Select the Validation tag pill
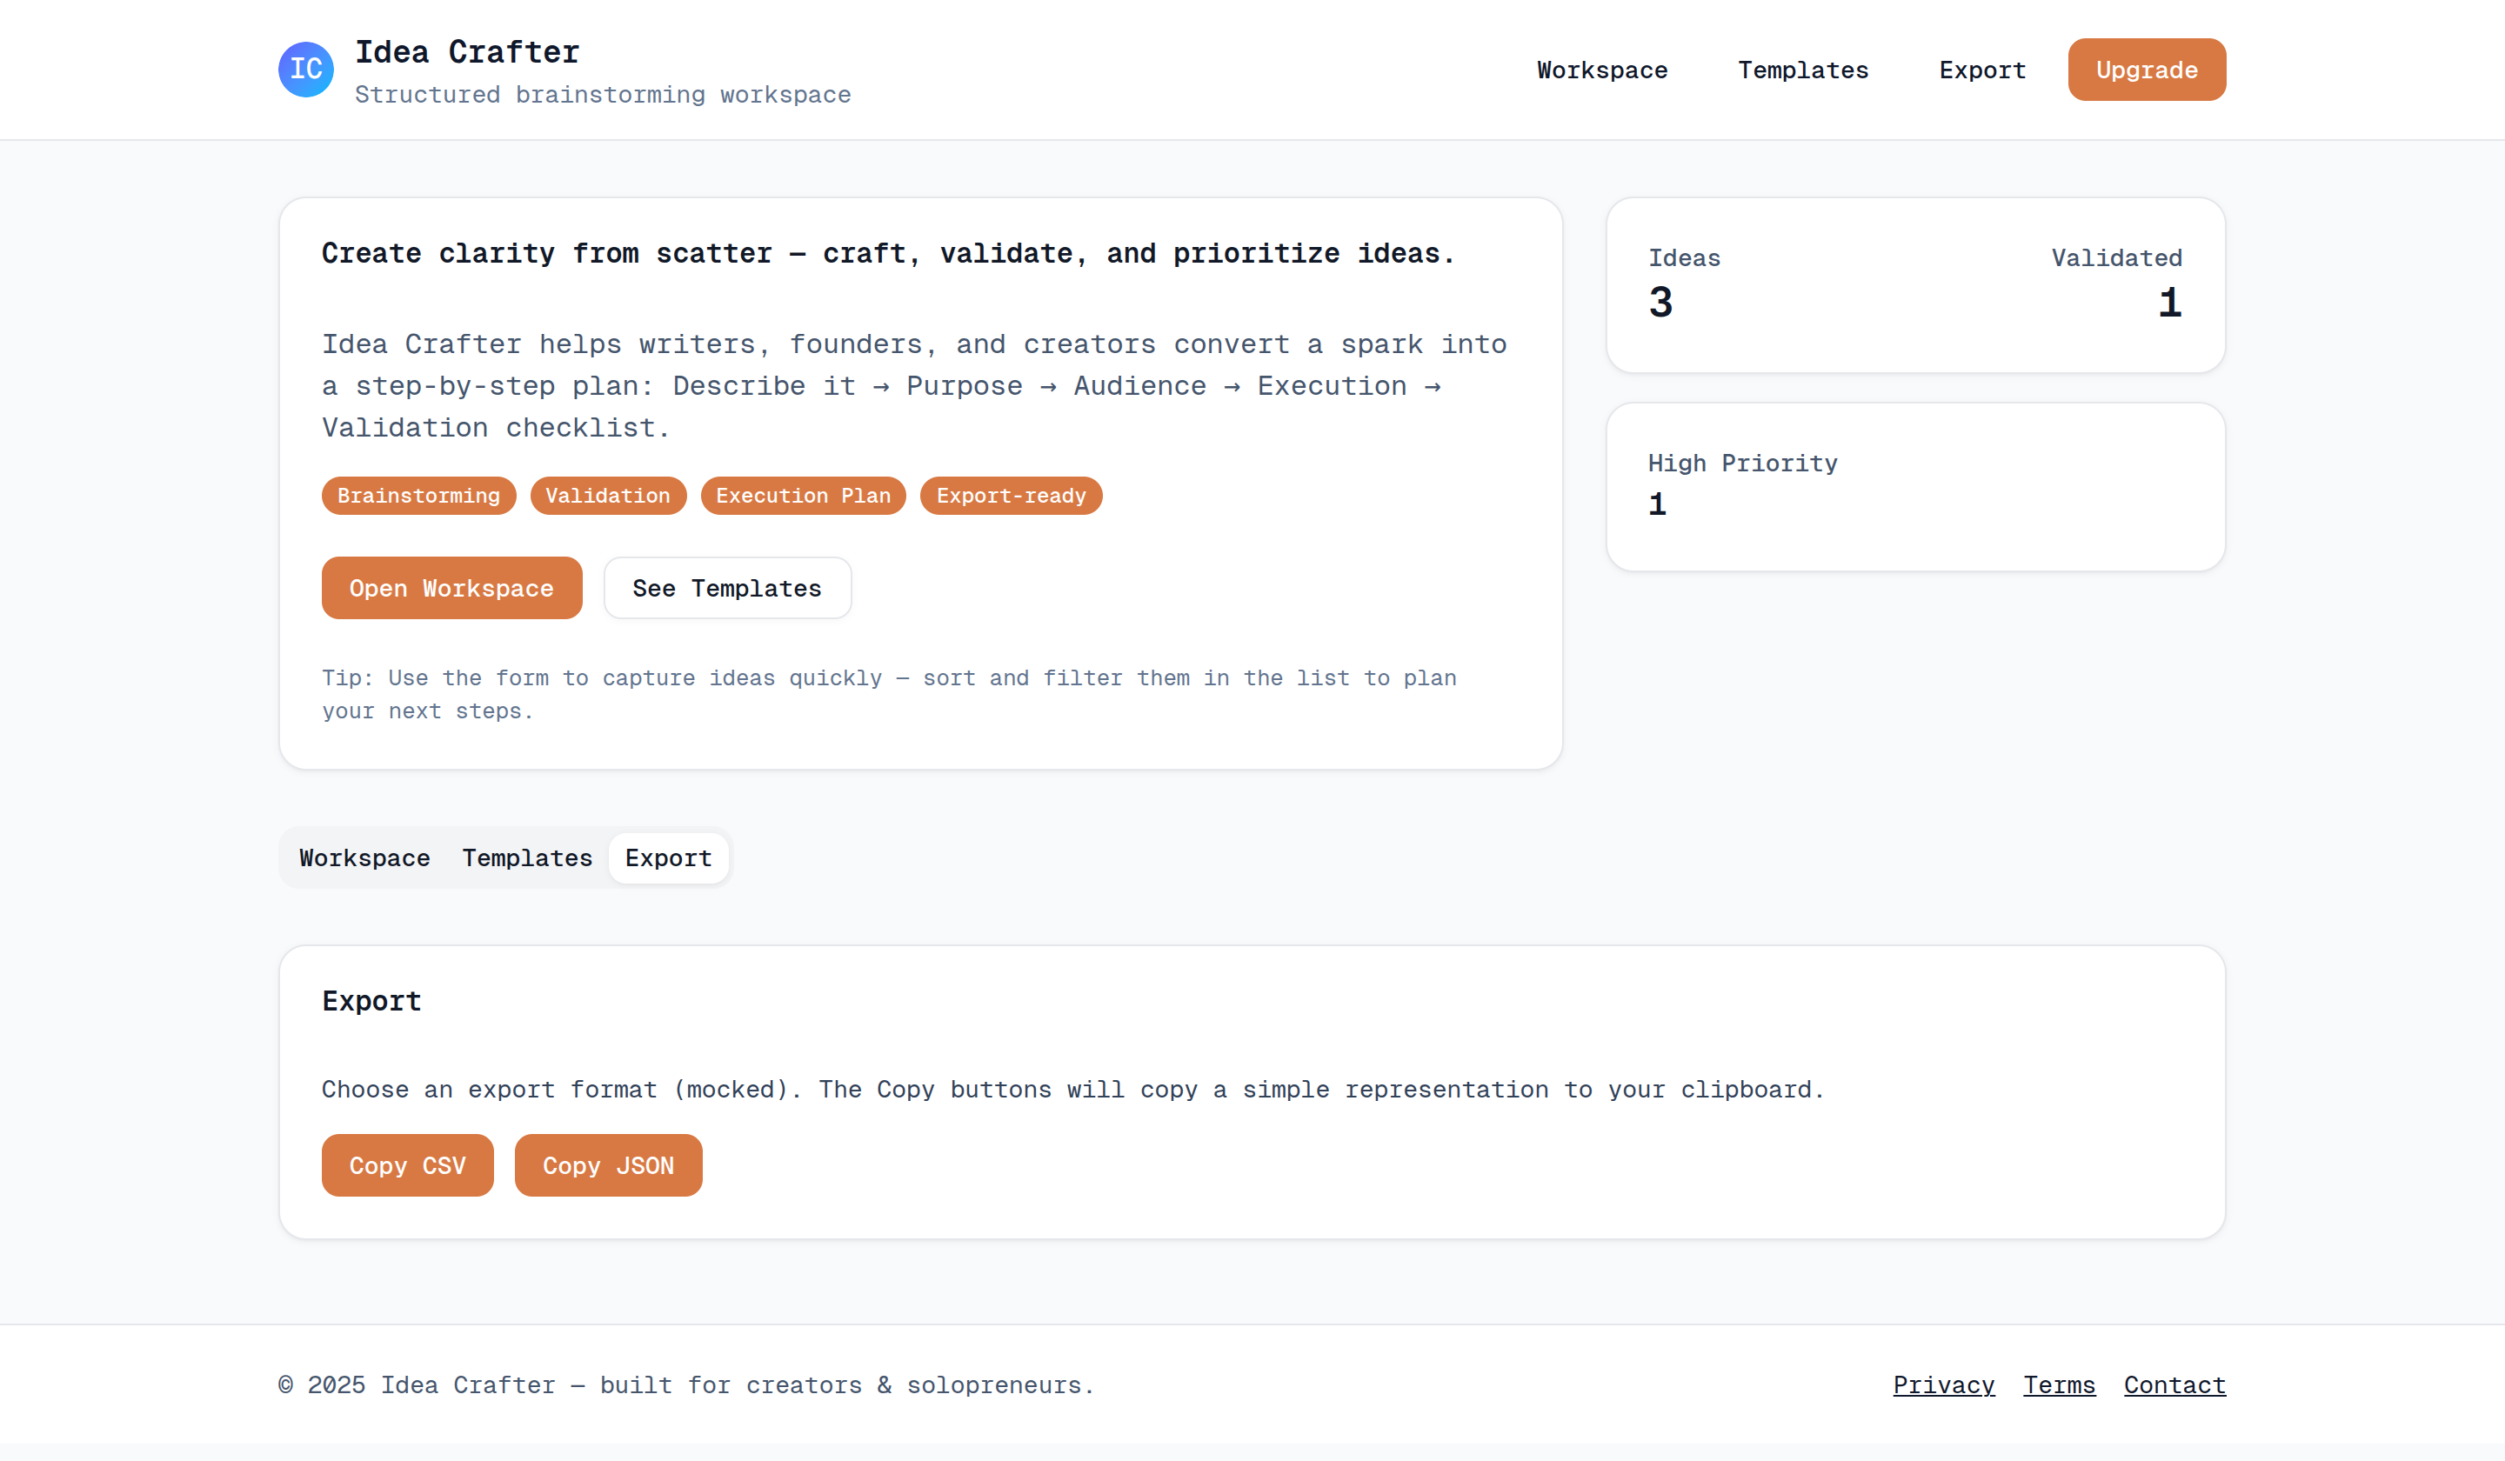 (x=607, y=496)
